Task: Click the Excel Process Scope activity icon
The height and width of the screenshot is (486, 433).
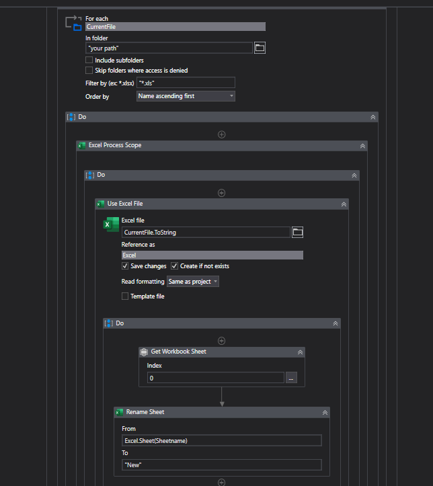Action: click(82, 145)
